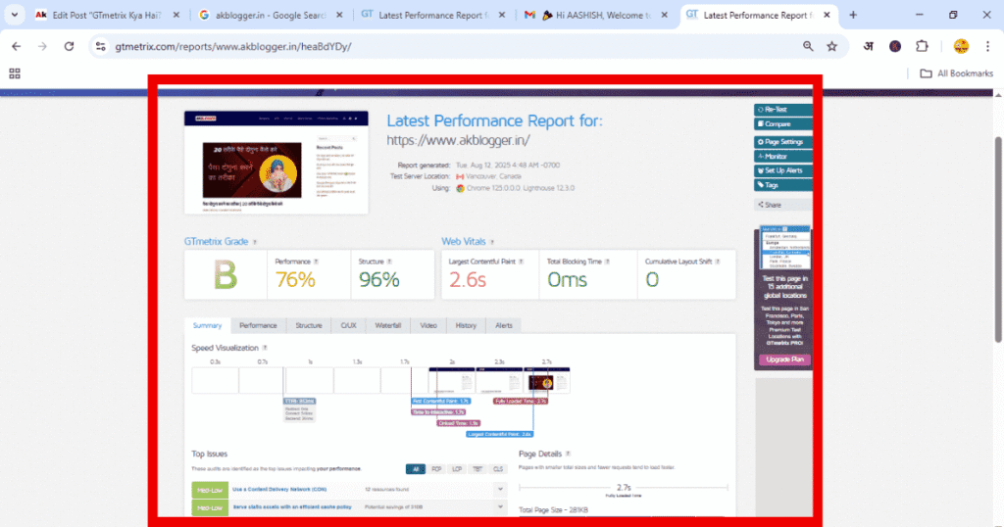Expand the Content Delivery Network issue row
This screenshot has height=527, width=1004.
tap(500, 489)
